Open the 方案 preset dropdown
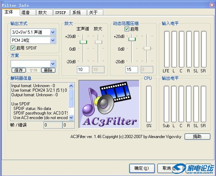Screen dimensions: 216x176 click(x=53, y=64)
